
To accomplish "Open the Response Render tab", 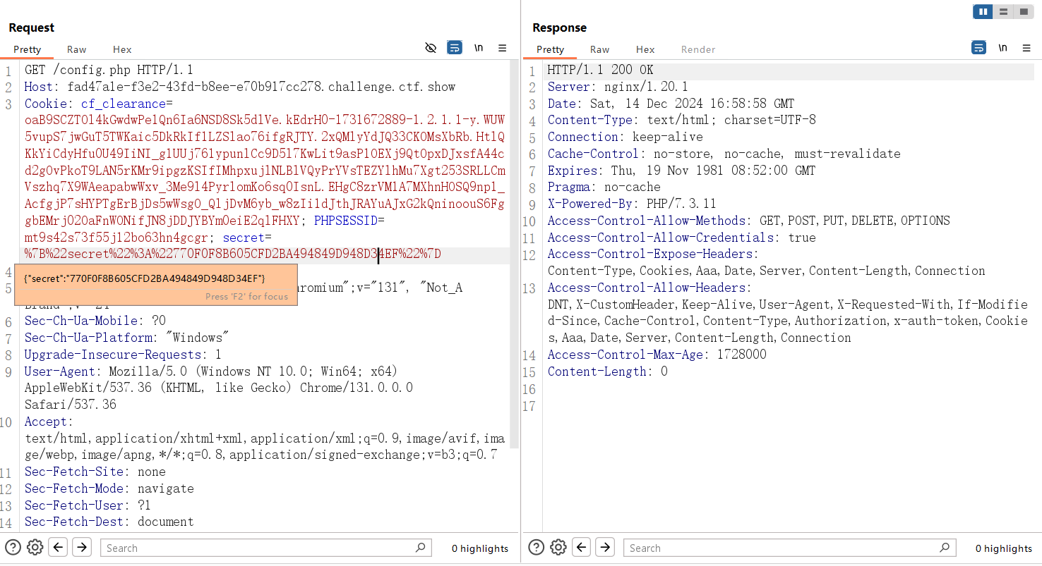I will tap(697, 49).
